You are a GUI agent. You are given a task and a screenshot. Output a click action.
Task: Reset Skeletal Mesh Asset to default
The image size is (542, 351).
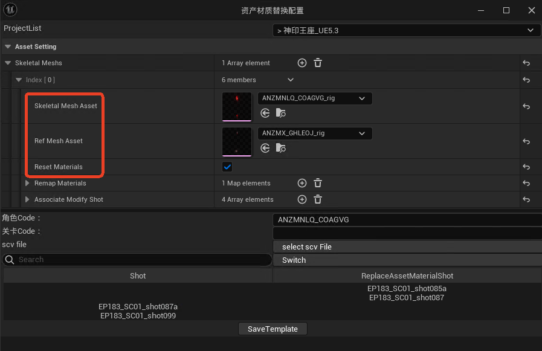pos(526,106)
